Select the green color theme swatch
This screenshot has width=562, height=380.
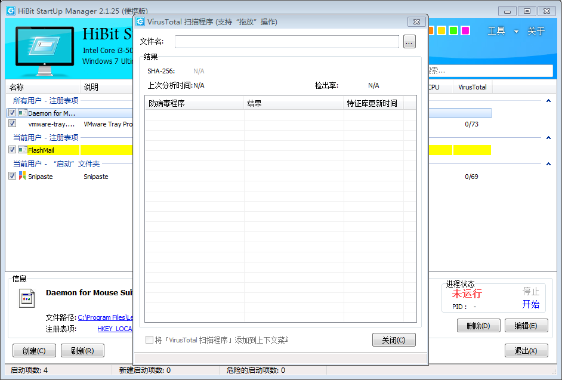point(453,30)
